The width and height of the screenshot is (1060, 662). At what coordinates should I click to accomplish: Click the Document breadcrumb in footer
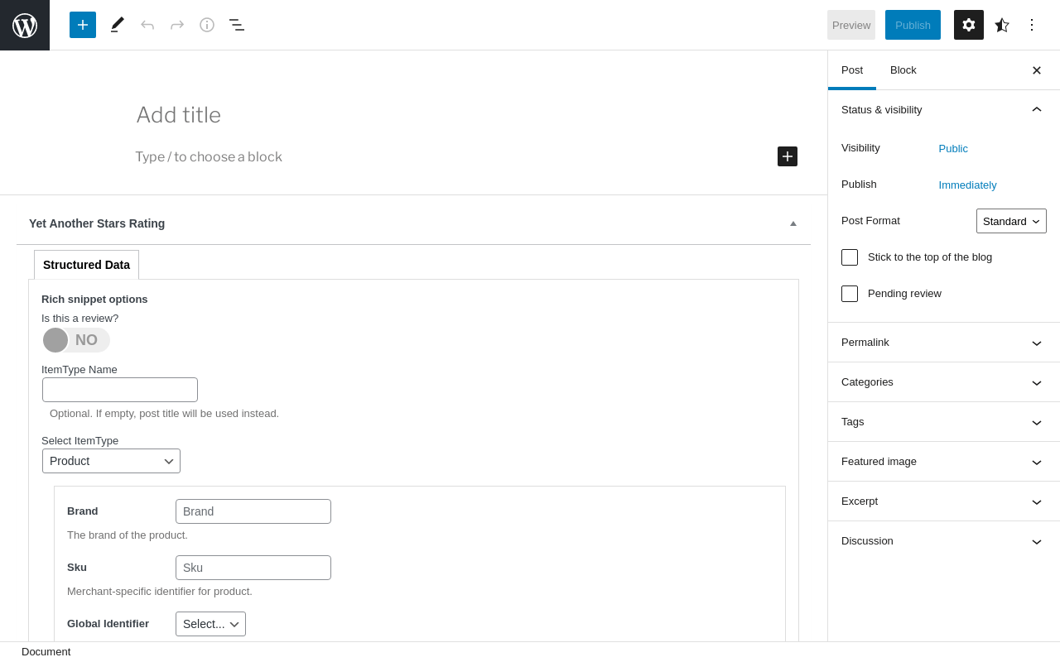(46, 652)
